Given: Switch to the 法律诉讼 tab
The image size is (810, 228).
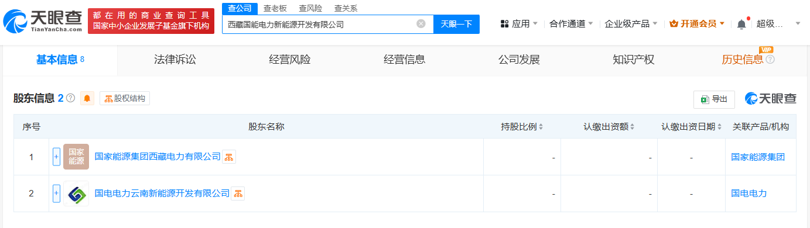Looking at the screenshot, I should click(175, 60).
